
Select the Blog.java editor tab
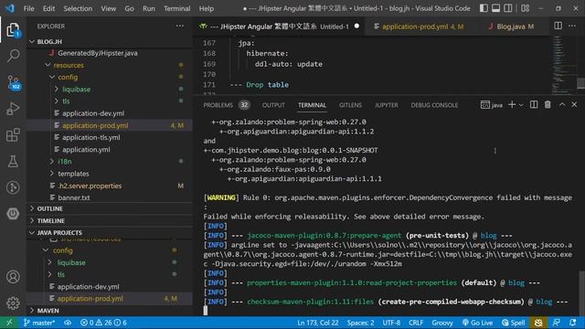tap(512, 27)
